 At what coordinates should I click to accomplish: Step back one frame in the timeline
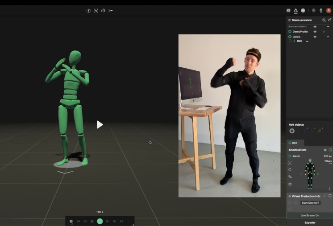[85, 222]
